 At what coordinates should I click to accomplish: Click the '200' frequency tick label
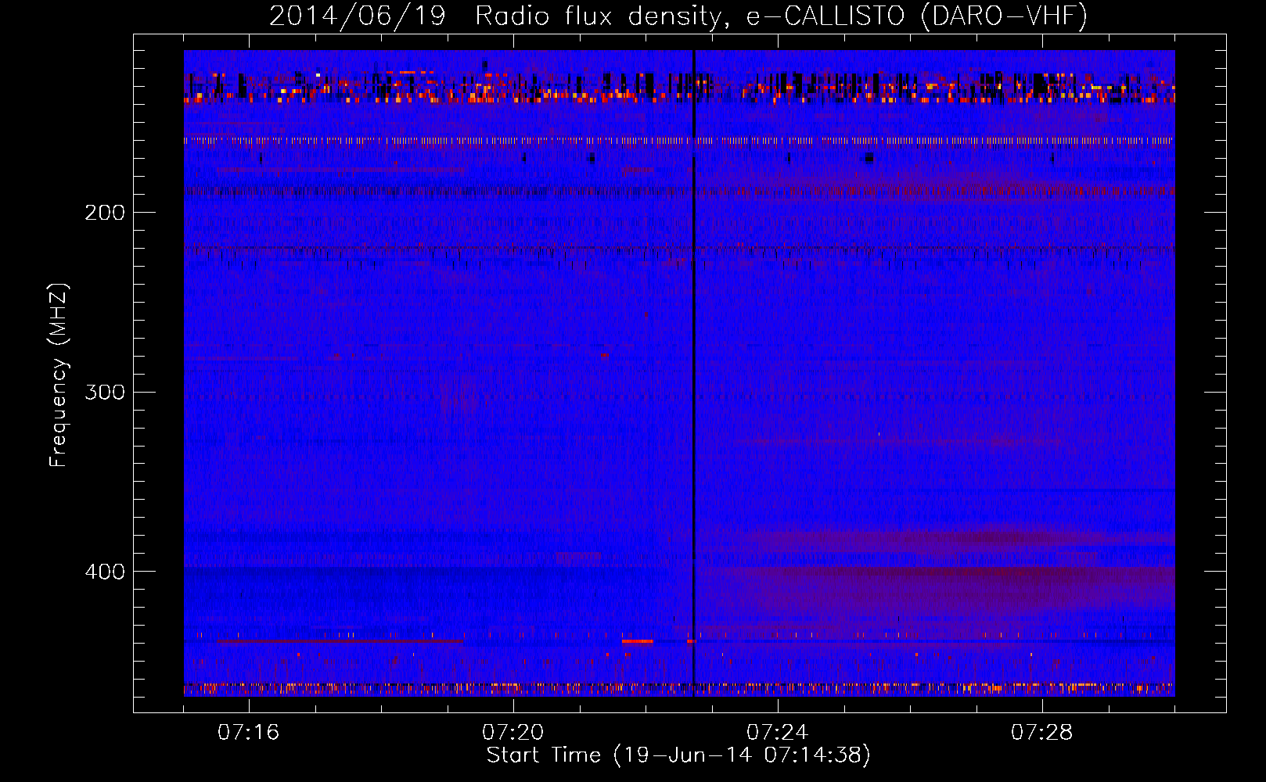tap(105, 213)
